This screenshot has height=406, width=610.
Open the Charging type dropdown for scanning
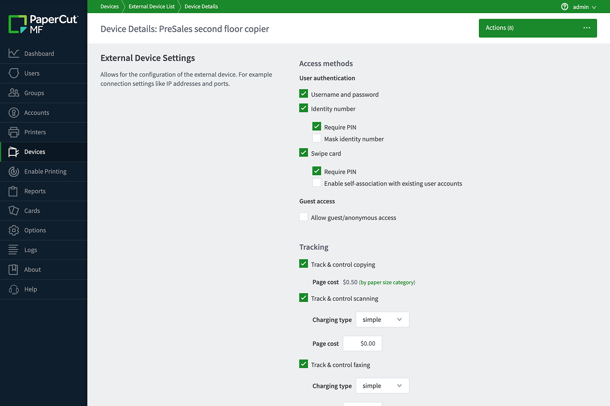tap(382, 319)
